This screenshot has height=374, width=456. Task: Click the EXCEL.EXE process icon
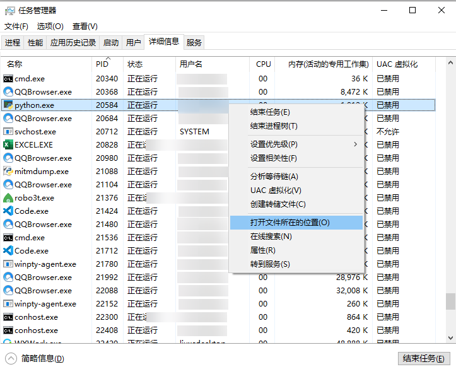click(8, 145)
